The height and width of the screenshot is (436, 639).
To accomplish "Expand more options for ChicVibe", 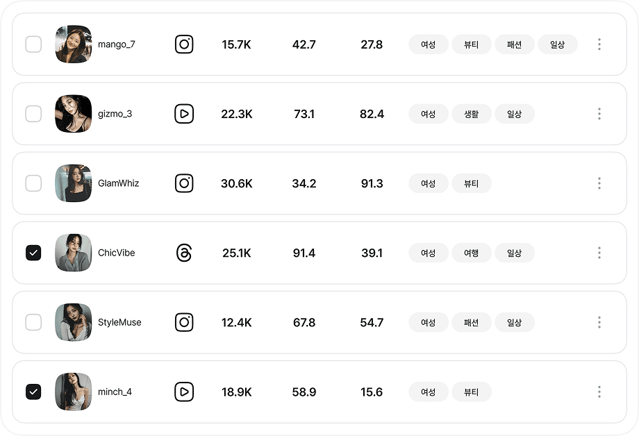I will click(x=599, y=253).
